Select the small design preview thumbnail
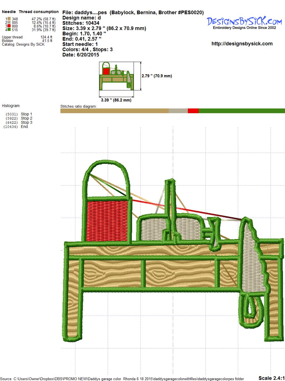 tap(116, 76)
